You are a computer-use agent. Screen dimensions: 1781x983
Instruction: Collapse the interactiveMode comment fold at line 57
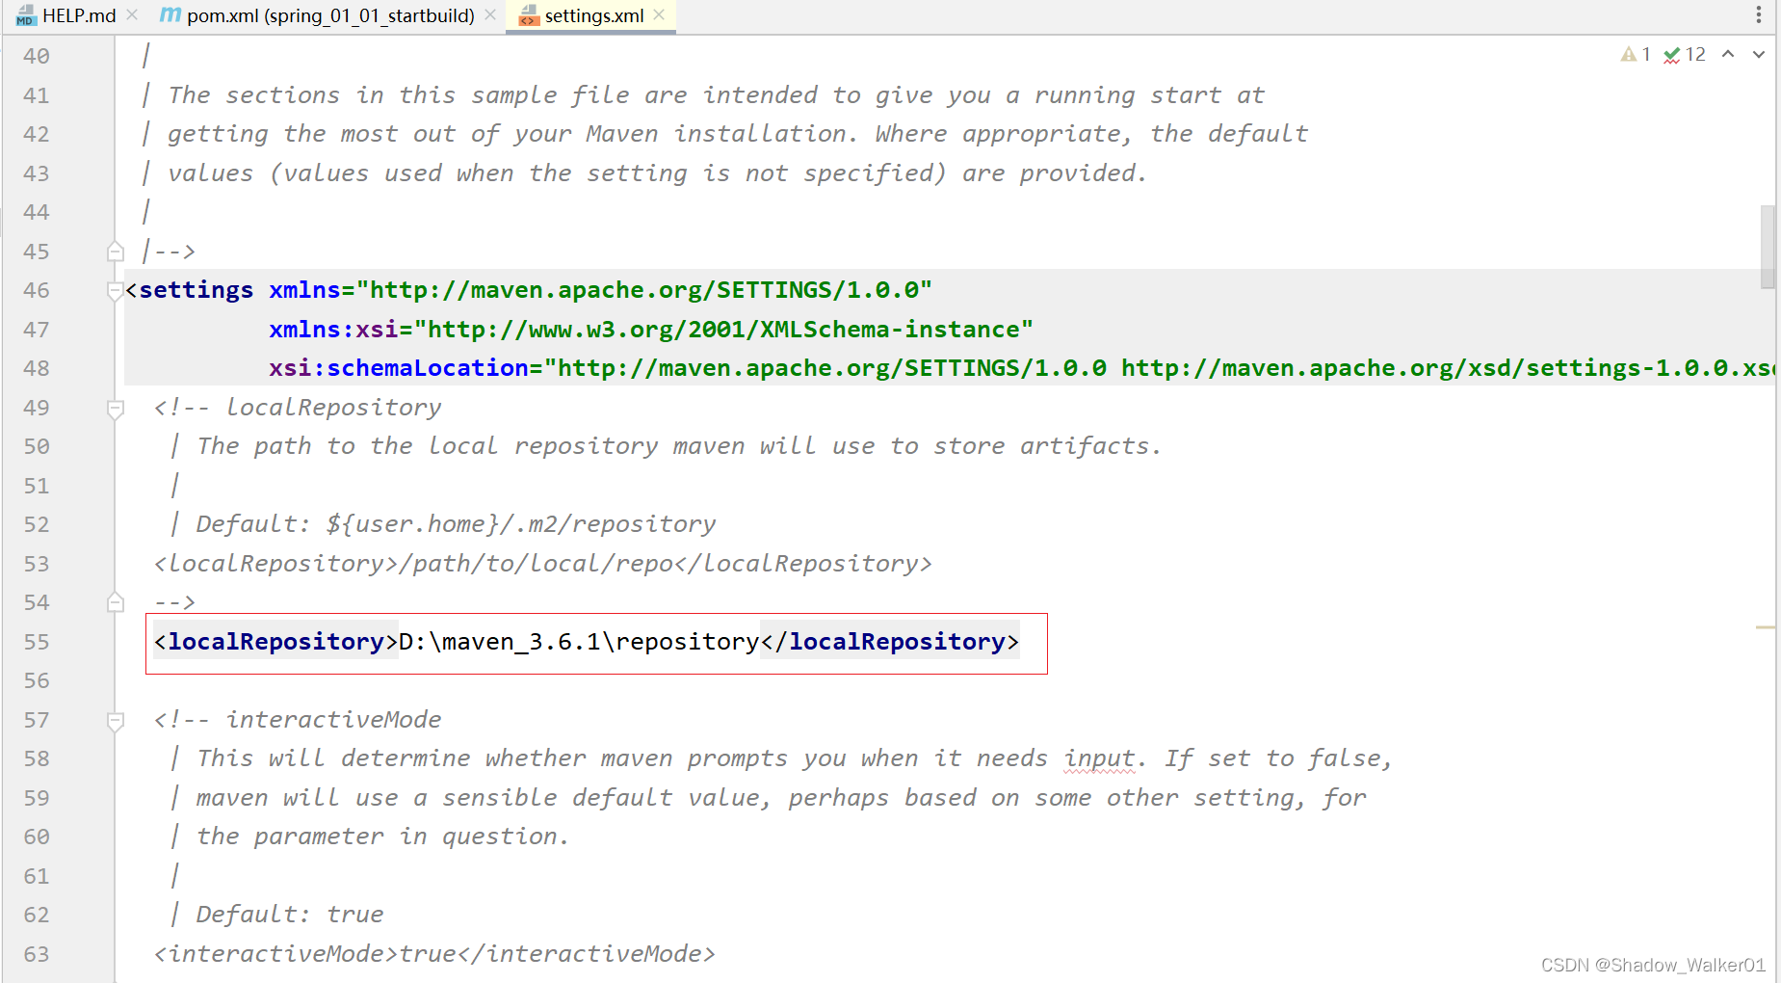(x=115, y=720)
